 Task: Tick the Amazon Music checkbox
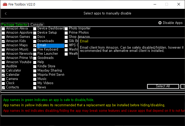3,50
